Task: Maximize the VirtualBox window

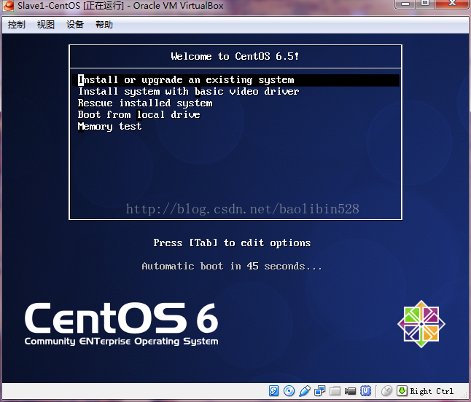Action: click(x=425, y=4)
